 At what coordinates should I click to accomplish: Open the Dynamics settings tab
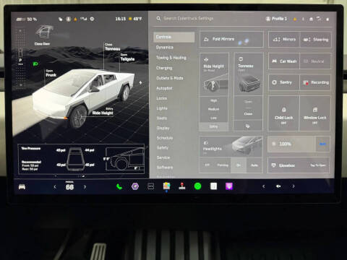point(165,48)
